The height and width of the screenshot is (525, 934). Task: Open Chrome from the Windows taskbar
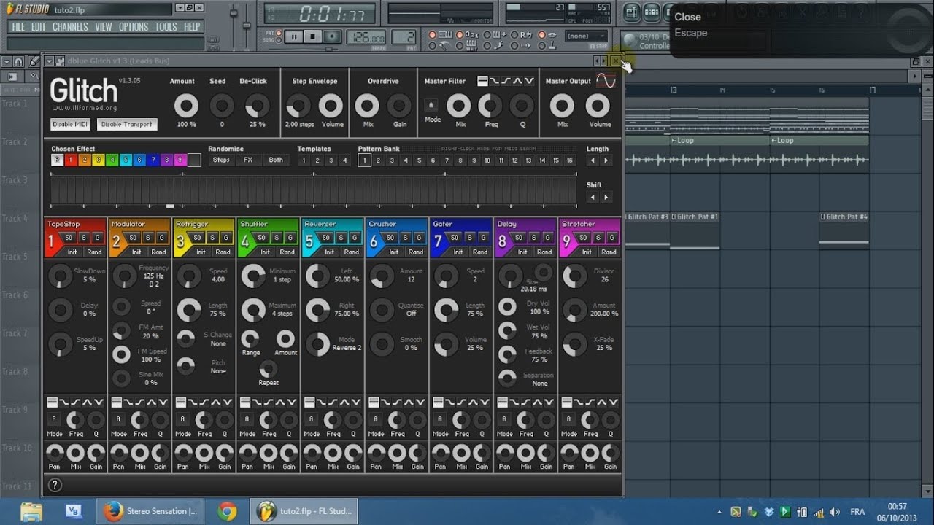coord(226,511)
